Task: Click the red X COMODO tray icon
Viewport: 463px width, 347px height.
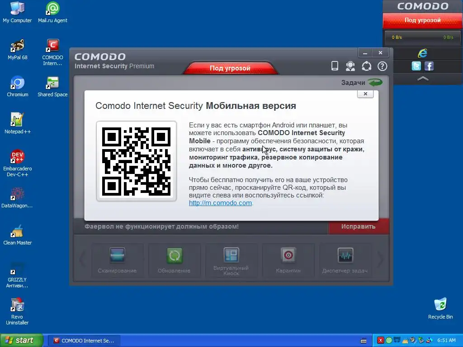Action: (x=380, y=341)
